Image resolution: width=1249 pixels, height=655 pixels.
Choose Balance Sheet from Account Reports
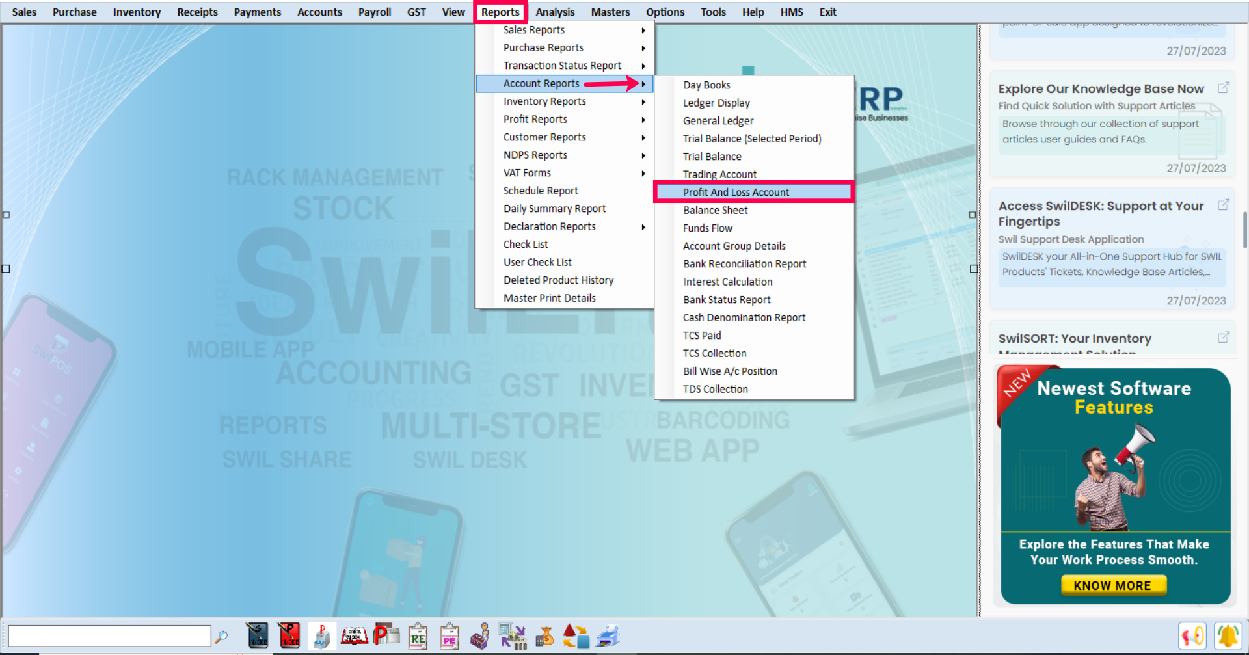[715, 210]
